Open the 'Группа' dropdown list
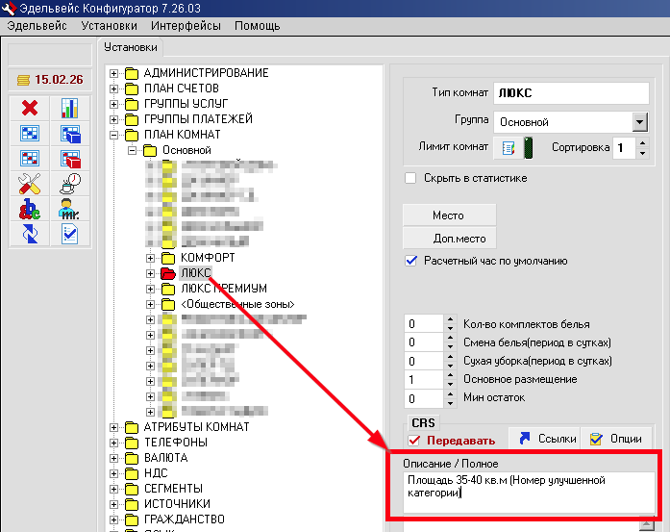 click(639, 122)
